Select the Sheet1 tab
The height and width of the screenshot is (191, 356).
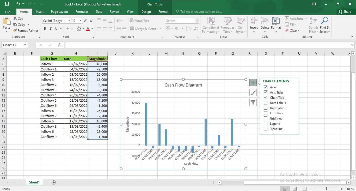click(x=34, y=182)
